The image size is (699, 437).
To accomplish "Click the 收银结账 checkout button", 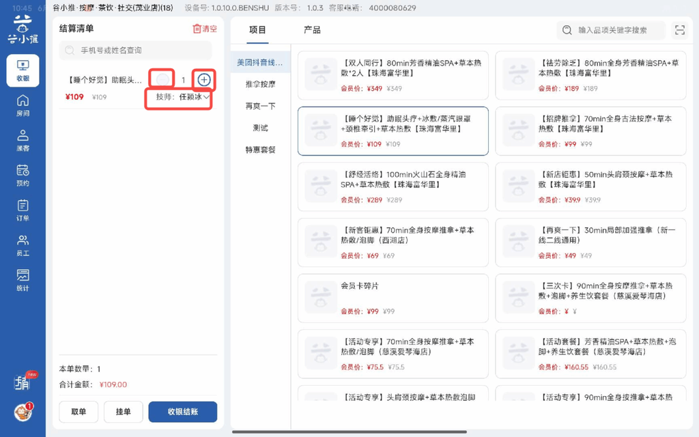I will tap(183, 412).
